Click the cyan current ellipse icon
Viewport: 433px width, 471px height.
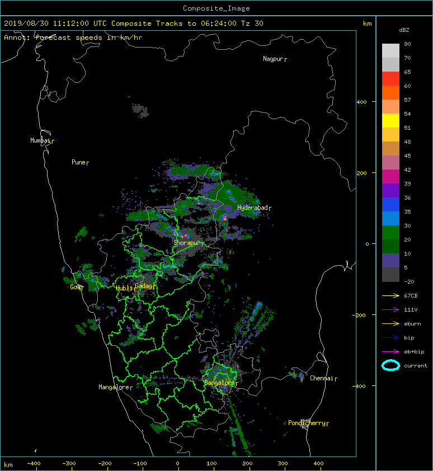(x=390, y=366)
